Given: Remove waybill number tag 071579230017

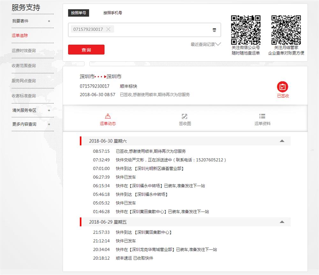Looking at the screenshot, I should pos(108,29).
